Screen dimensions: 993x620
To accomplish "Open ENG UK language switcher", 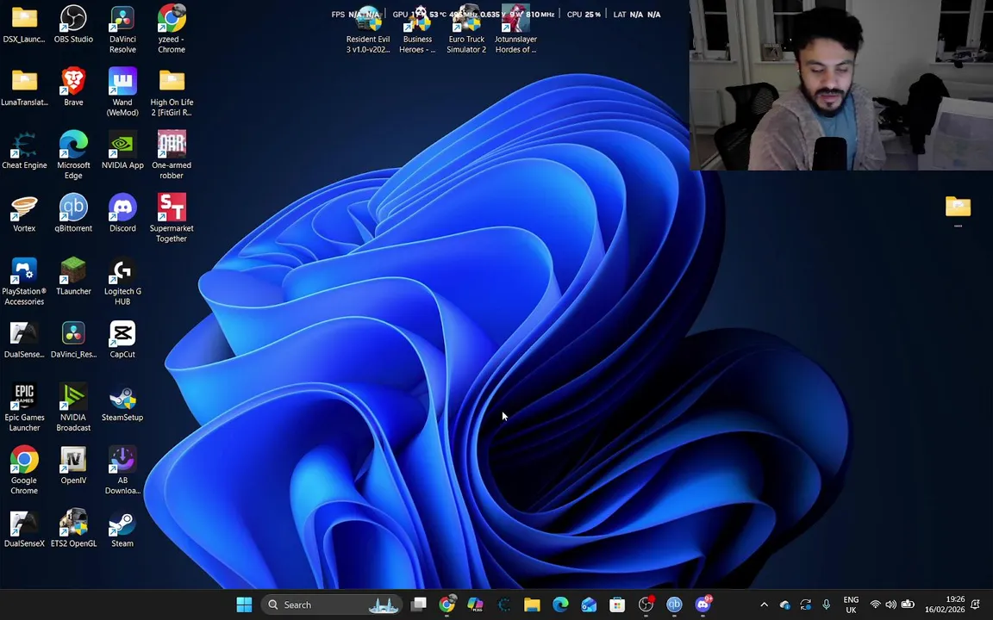I will click(x=851, y=604).
